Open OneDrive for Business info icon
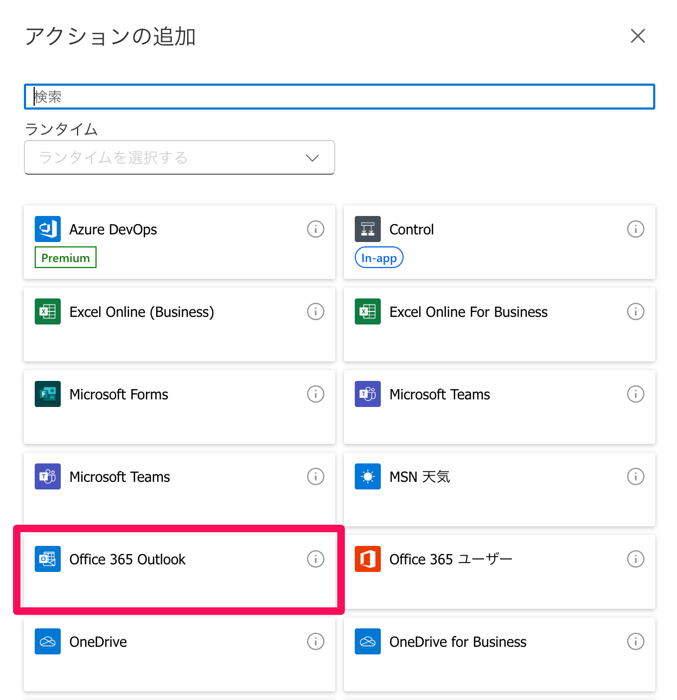This screenshot has width=677, height=700. [x=636, y=641]
